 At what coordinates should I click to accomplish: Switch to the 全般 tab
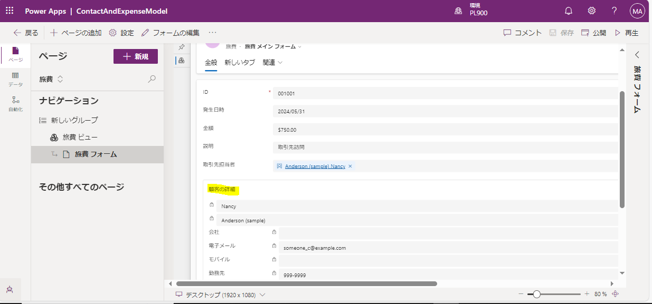211,62
